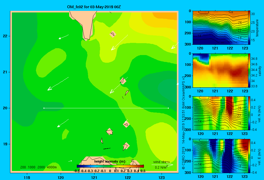Click the main map's latitude label 20
Image resolution: width=264 pixels, height=180 pixels.
coord(5,108)
